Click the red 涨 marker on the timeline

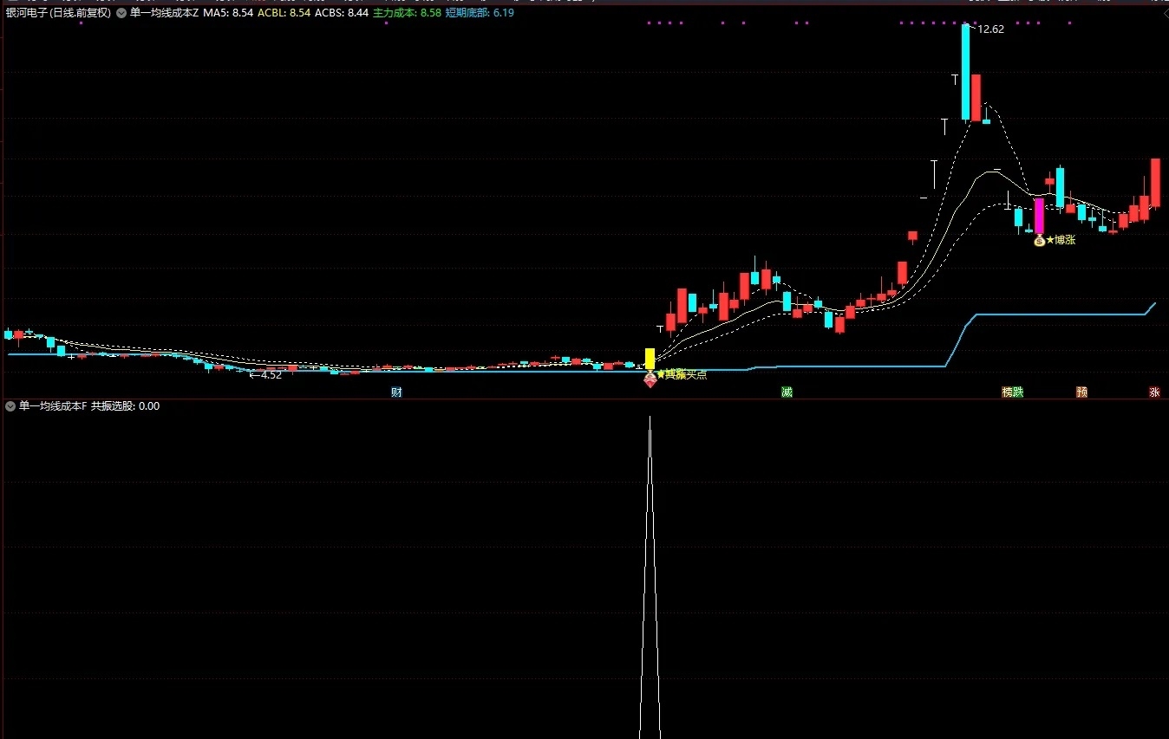[x=1154, y=392]
